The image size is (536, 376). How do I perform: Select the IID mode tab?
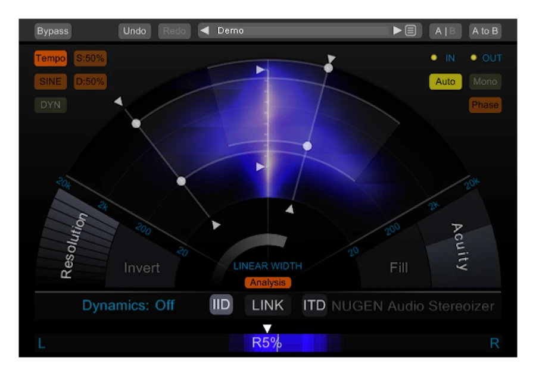pos(221,304)
